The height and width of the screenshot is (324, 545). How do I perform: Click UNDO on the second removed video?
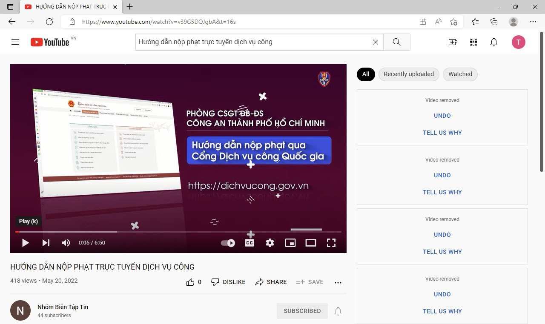coord(442,175)
